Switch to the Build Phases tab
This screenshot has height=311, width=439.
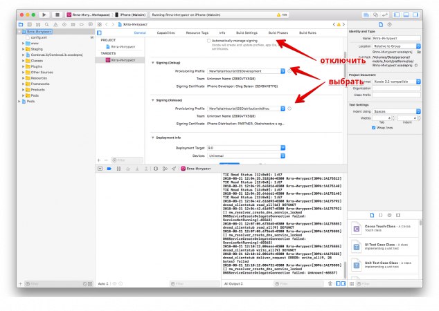[x=278, y=33]
